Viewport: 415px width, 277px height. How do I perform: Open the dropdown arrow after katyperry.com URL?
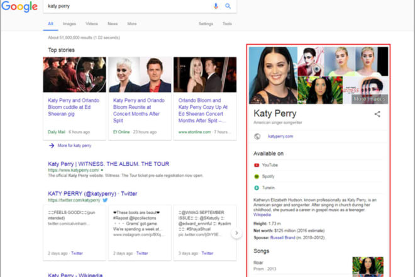tap(102, 170)
